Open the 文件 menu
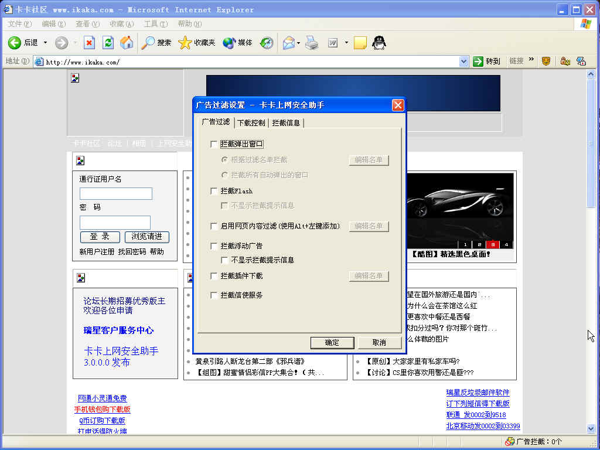Screen dimensions: 600x450 pos(19,23)
